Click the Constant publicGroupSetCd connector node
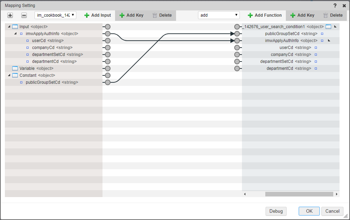The width and height of the screenshot is (350, 220). pos(108,82)
